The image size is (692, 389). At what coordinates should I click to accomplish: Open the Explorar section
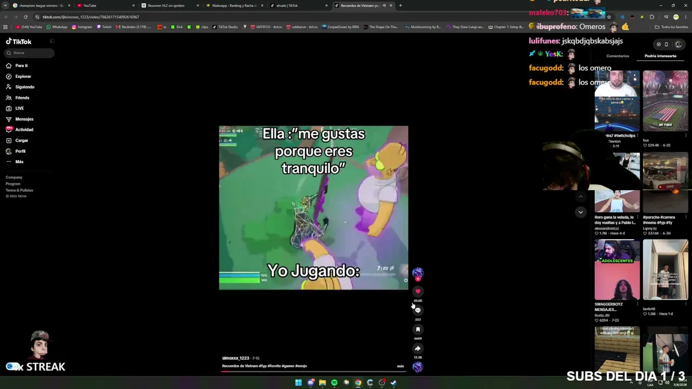coord(23,76)
